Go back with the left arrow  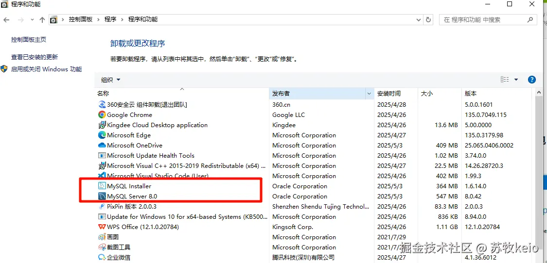(x=6, y=20)
